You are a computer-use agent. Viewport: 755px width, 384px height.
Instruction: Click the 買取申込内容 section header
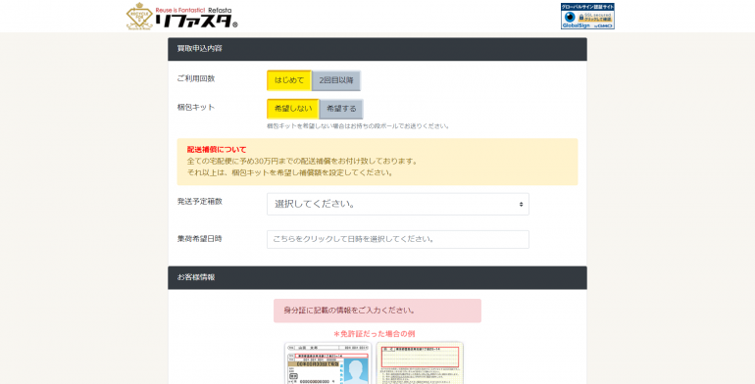click(377, 49)
